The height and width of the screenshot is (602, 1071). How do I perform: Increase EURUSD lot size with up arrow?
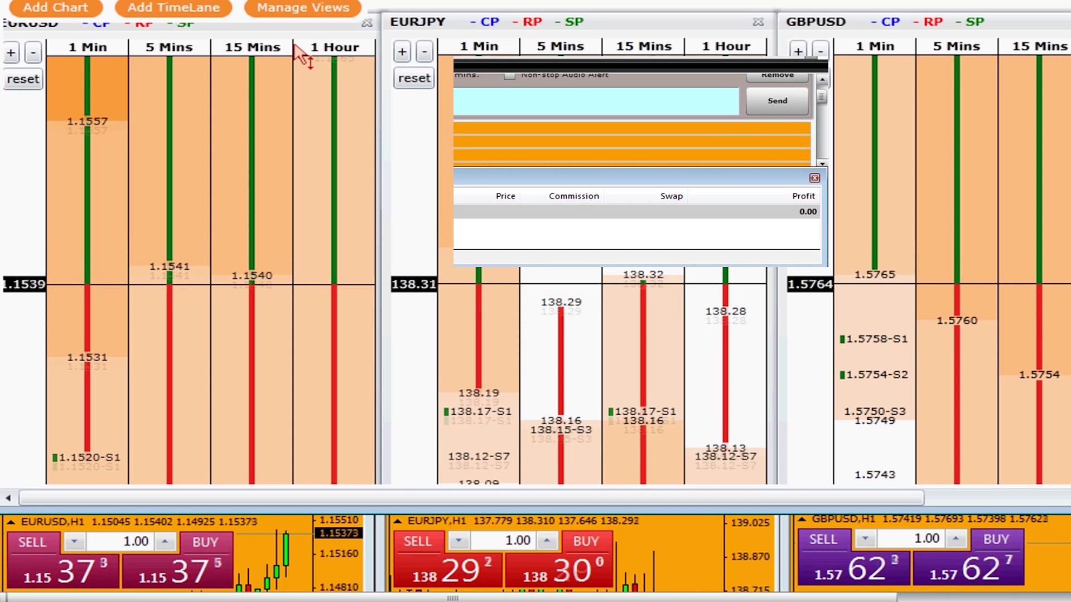click(165, 542)
